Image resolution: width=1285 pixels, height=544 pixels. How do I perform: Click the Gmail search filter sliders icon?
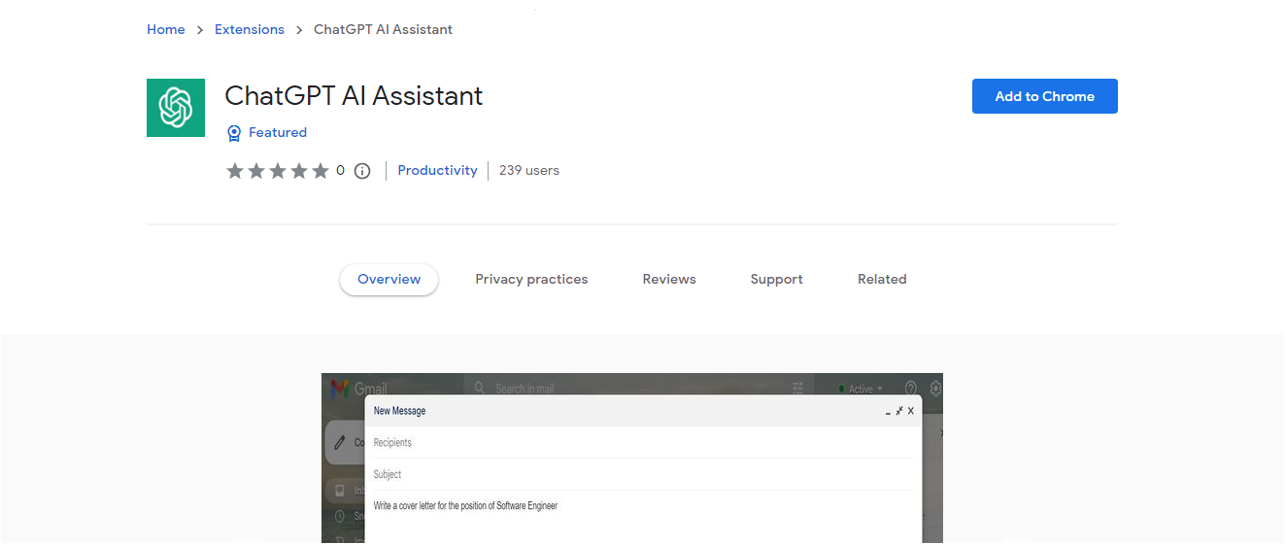[x=798, y=388]
